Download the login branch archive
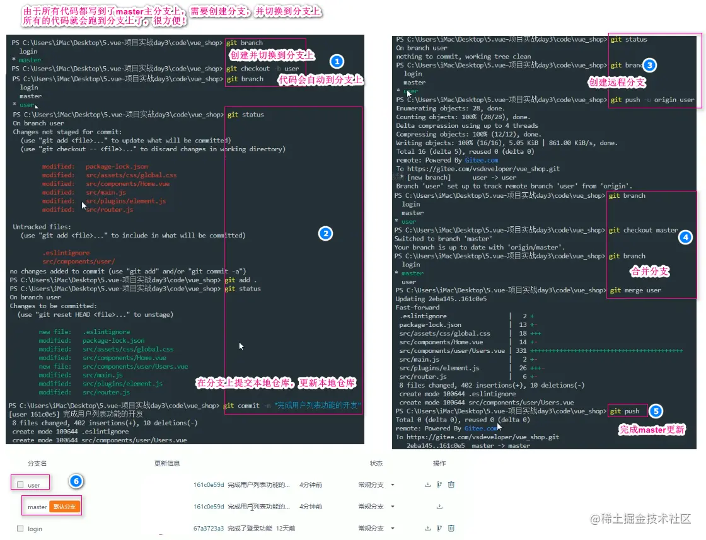 (427, 528)
